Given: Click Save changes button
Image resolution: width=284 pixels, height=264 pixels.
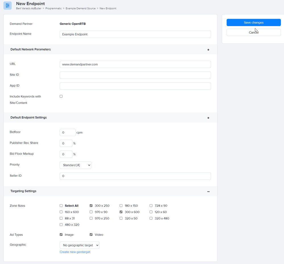Looking at the screenshot, I should (x=254, y=22).
